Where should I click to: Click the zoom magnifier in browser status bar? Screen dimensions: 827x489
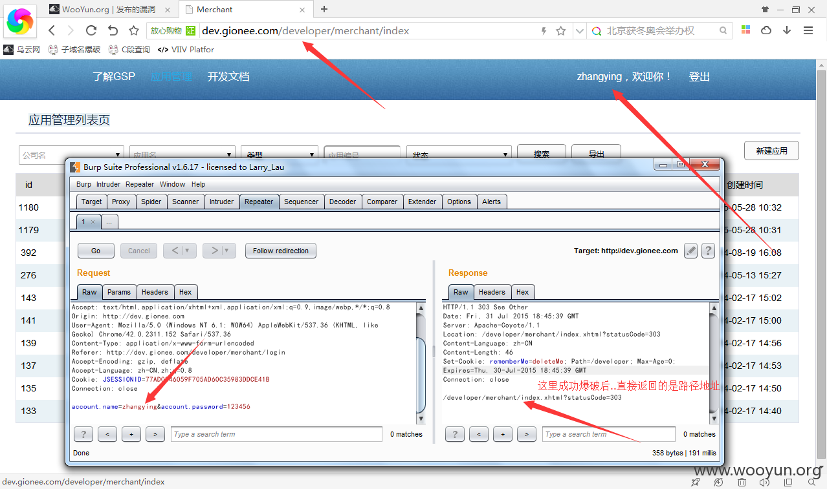(811, 482)
